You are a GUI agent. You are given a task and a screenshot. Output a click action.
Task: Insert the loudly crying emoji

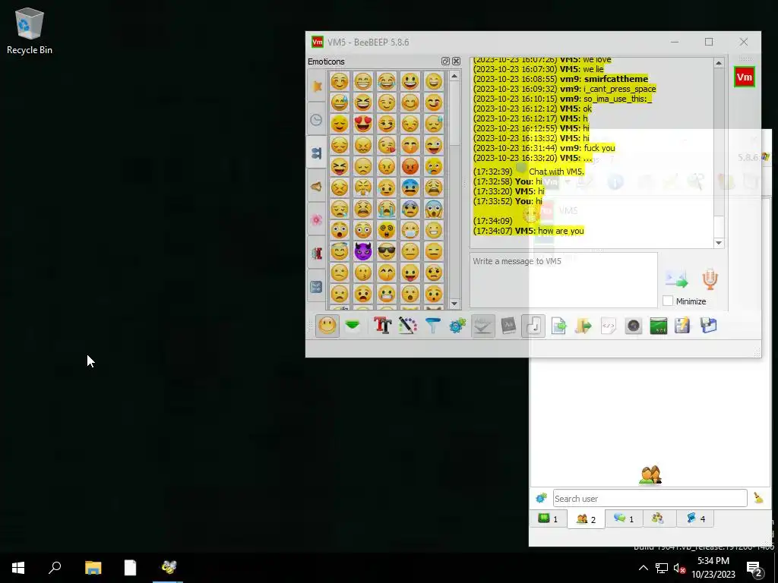(387, 209)
